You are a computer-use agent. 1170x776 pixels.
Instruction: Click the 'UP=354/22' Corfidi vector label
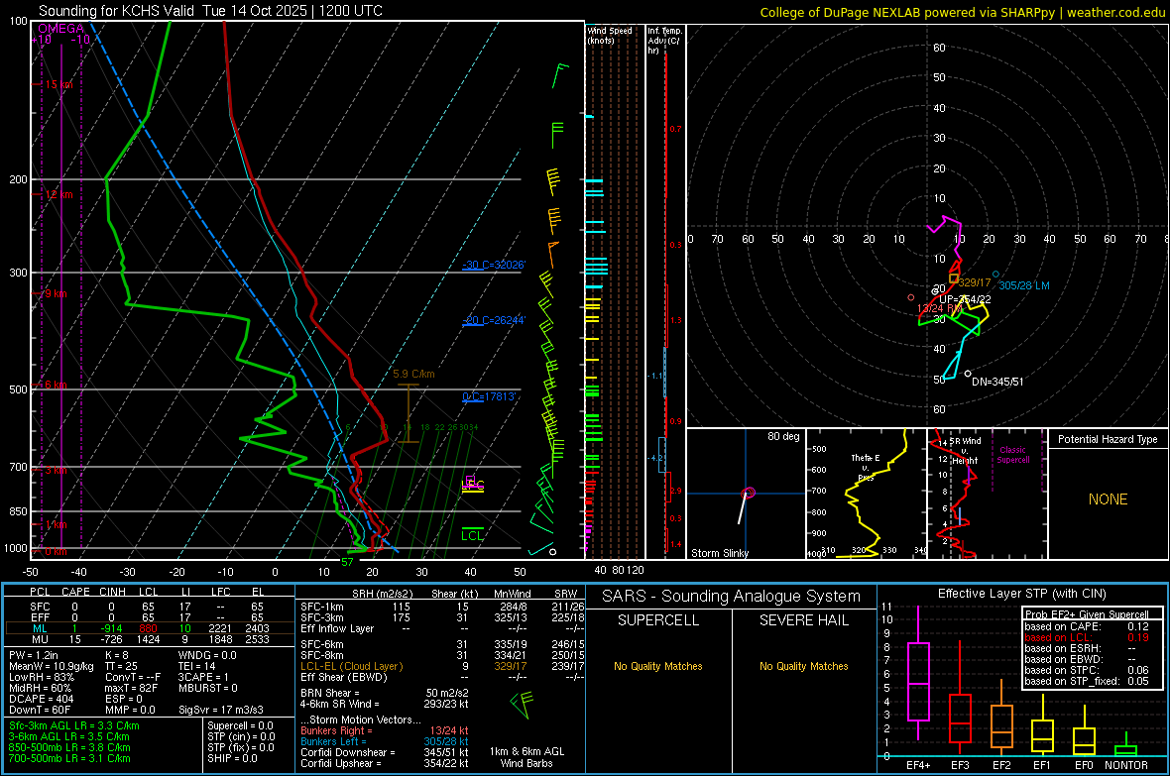click(965, 299)
